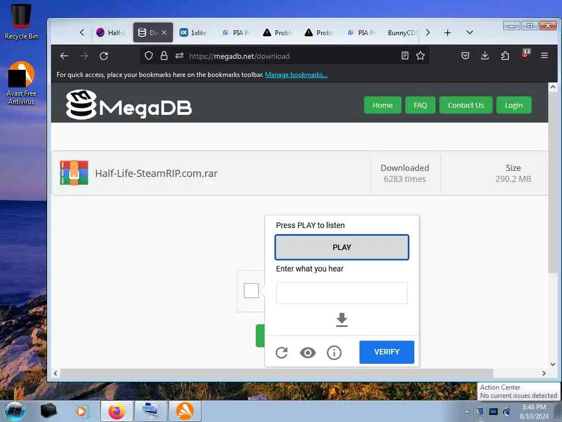Submit the captcha with VERIFY button
This screenshot has height=422, width=562.
pos(387,352)
